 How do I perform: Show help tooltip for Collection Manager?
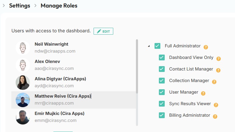[214, 82]
